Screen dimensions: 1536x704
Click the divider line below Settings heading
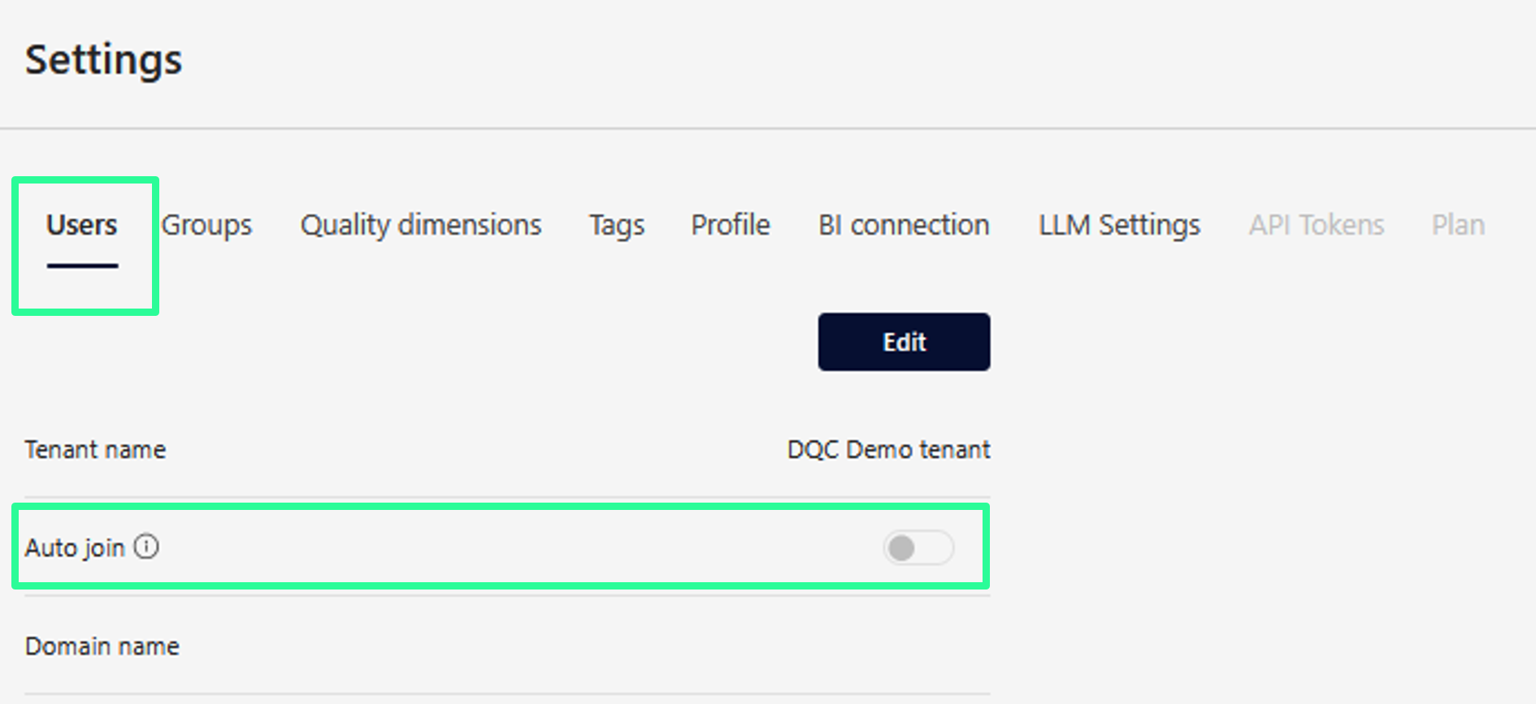767,128
